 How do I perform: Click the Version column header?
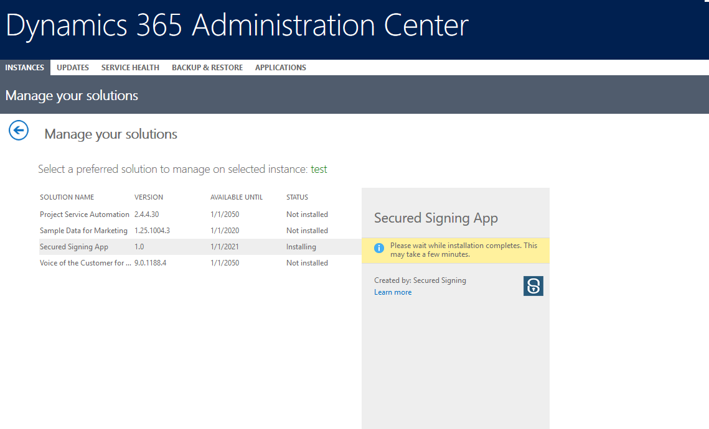click(x=149, y=197)
